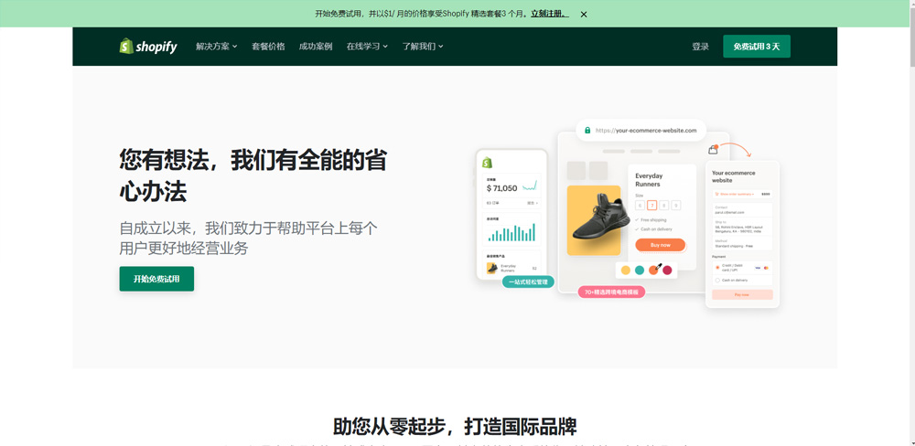
Task: Click the lock icon beside website URL
Action: point(587,131)
